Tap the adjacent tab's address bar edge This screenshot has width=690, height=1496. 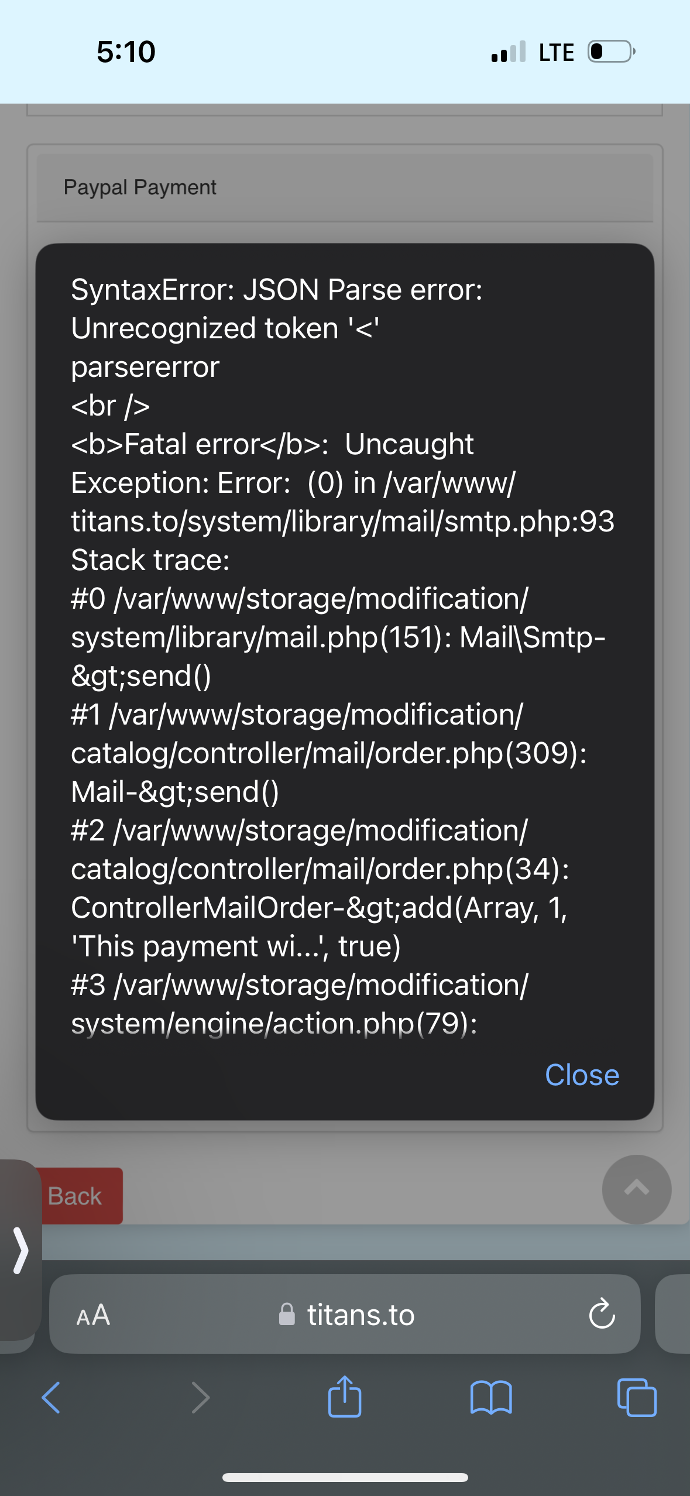[673, 1314]
